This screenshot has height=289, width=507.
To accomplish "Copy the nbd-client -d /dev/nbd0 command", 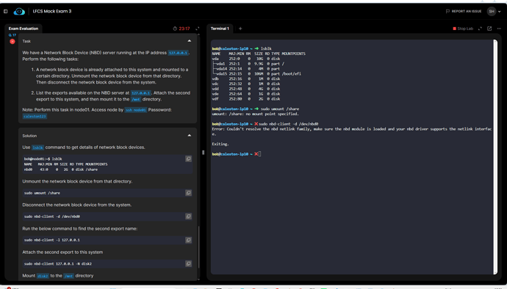I will pos(188,216).
